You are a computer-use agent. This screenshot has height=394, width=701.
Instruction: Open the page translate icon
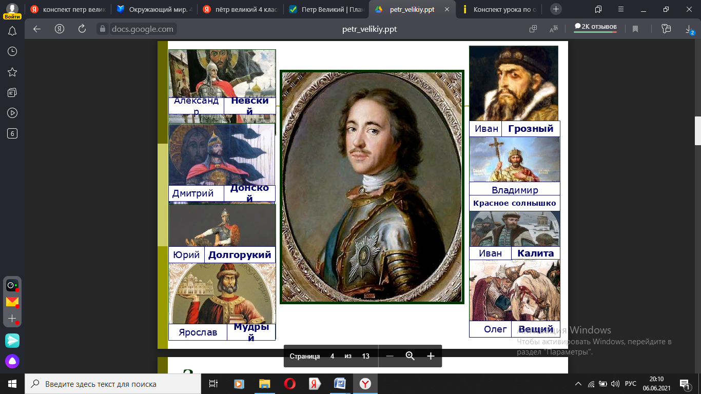[x=554, y=29]
